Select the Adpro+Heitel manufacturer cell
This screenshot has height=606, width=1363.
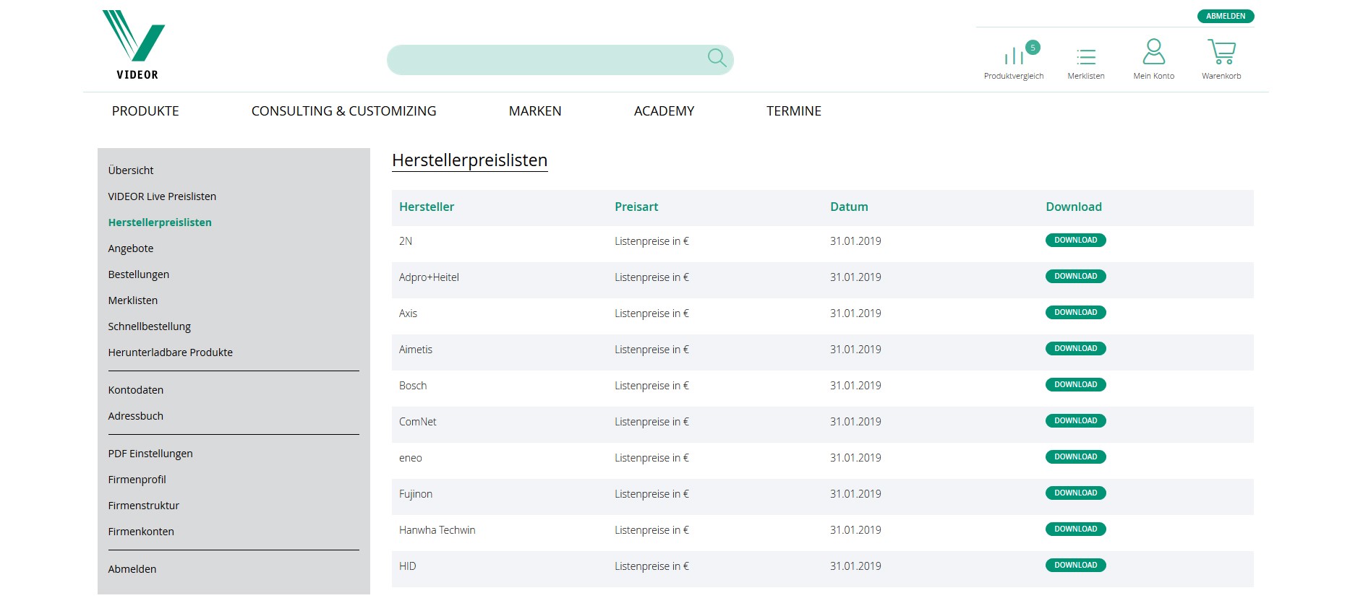pos(429,277)
